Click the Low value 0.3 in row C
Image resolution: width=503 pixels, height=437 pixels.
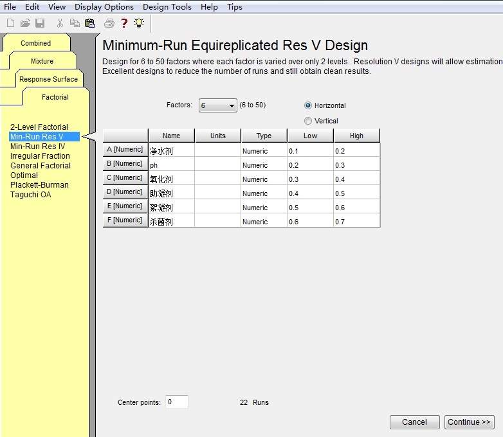pos(310,179)
